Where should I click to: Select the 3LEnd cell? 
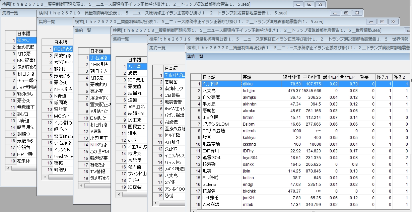(221, 184)
